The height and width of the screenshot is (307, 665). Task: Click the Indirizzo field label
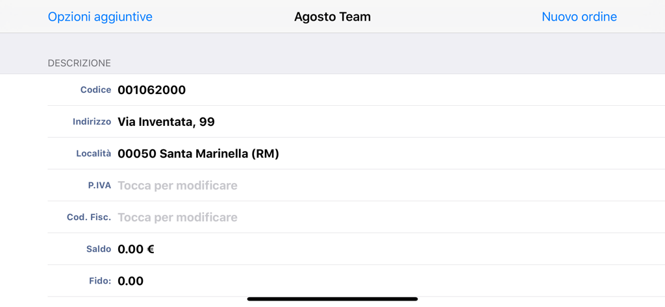tap(92, 122)
